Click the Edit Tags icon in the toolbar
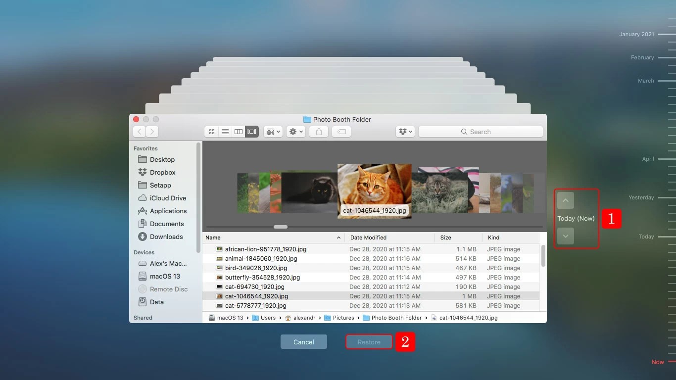676x380 pixels. point(341,131)
